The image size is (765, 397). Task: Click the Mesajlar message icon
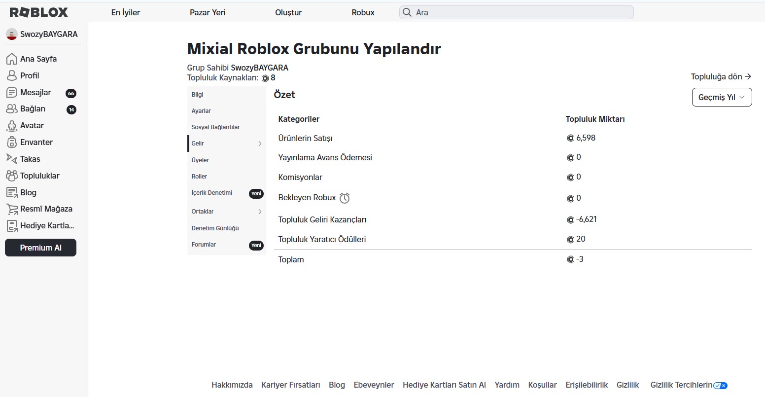coord(12,92)
